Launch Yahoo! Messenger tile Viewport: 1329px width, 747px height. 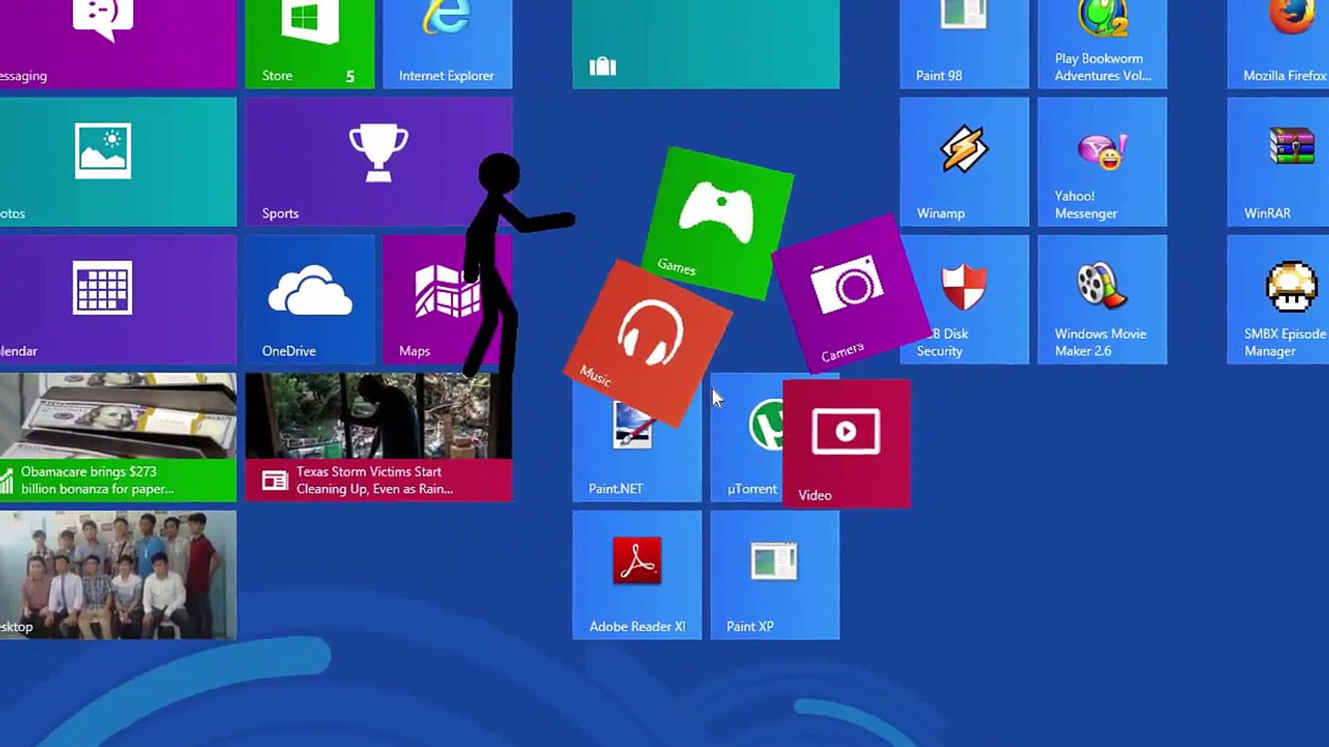click(x=1102, y=161)
